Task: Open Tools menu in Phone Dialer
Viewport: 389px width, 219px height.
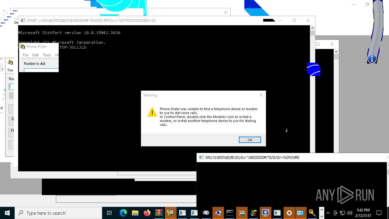Action: tap(47, 55)
